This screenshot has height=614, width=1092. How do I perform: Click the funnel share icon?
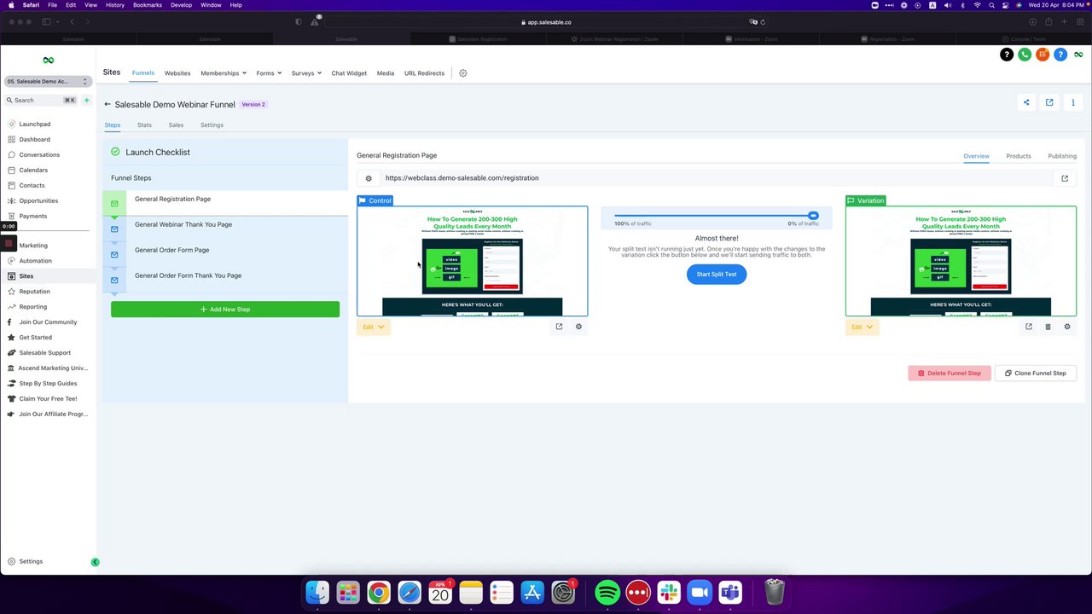point(1026,102)
